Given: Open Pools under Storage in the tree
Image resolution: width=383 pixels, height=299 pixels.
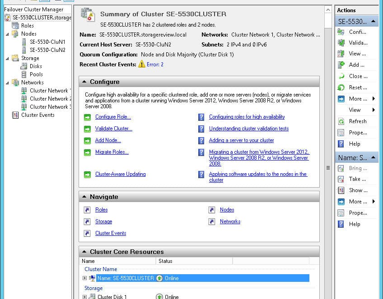Looking at the screenshot, I should (36, 74).
